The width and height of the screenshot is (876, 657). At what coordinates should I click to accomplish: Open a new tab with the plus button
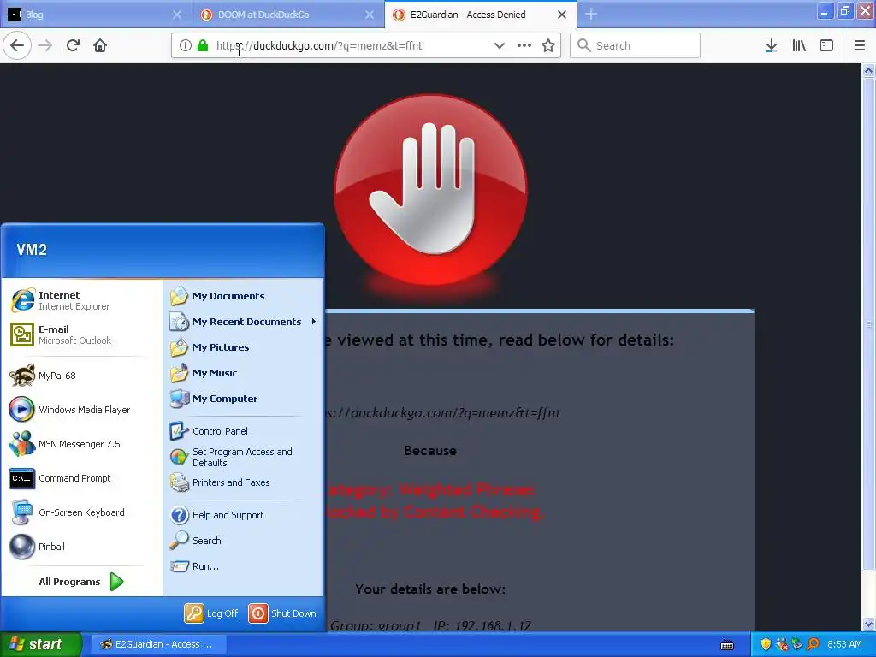point(591,15)
